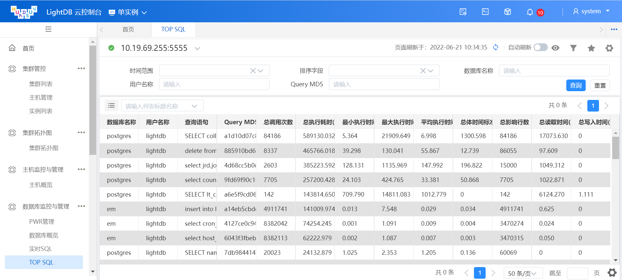Click the 重置 button
This screenshot has height=280, width=622.
tap(600, 85)
